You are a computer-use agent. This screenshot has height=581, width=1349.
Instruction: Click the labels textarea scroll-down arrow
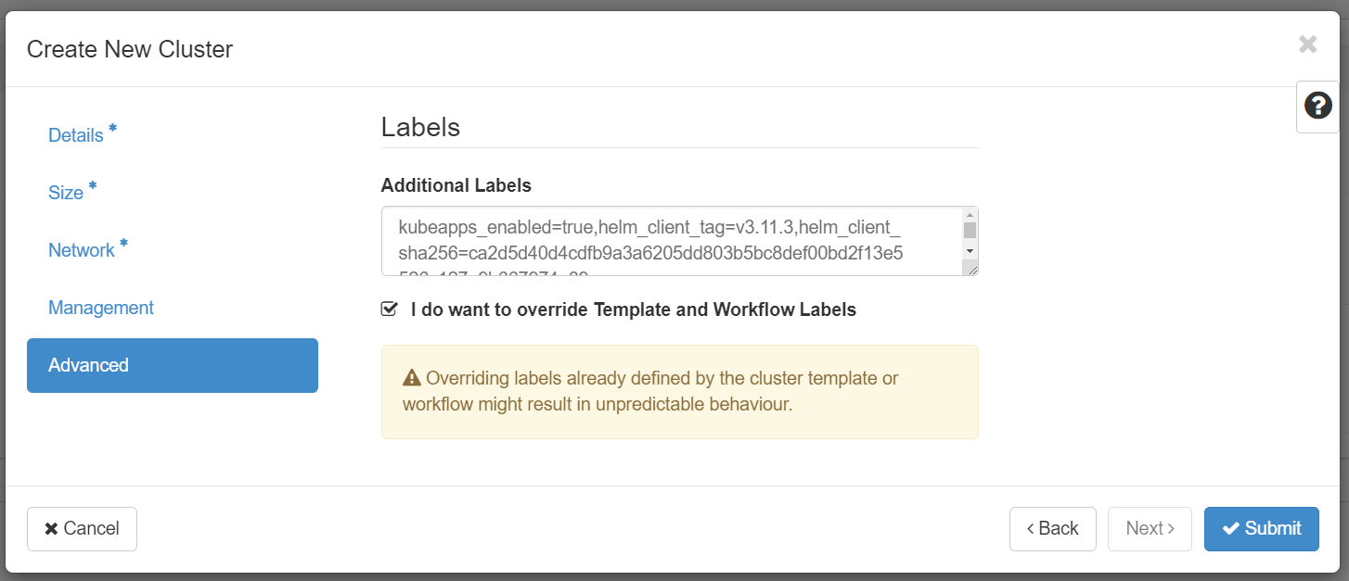(970, 250)
